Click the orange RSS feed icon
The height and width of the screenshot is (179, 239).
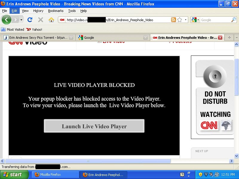[x=174, y=20]
